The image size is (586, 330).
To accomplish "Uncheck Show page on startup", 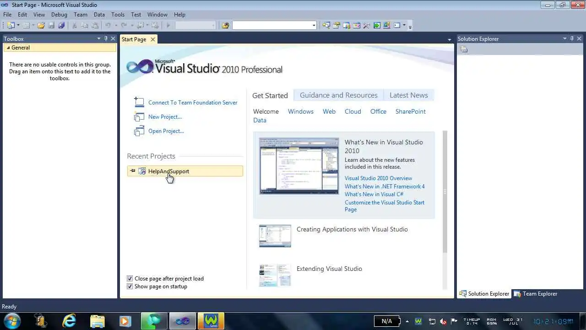I will point(130,286).
